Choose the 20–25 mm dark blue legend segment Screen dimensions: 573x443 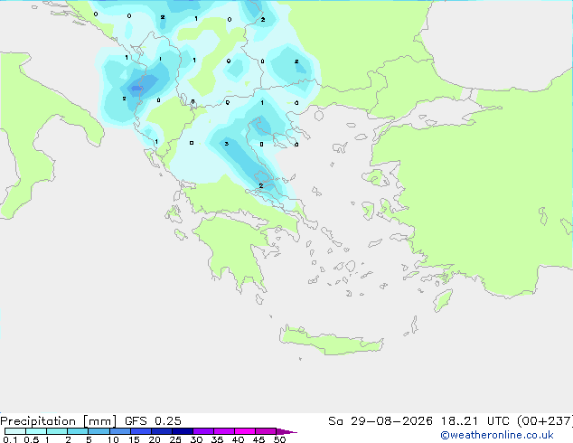pyautogui.click(x=162, y=431)
